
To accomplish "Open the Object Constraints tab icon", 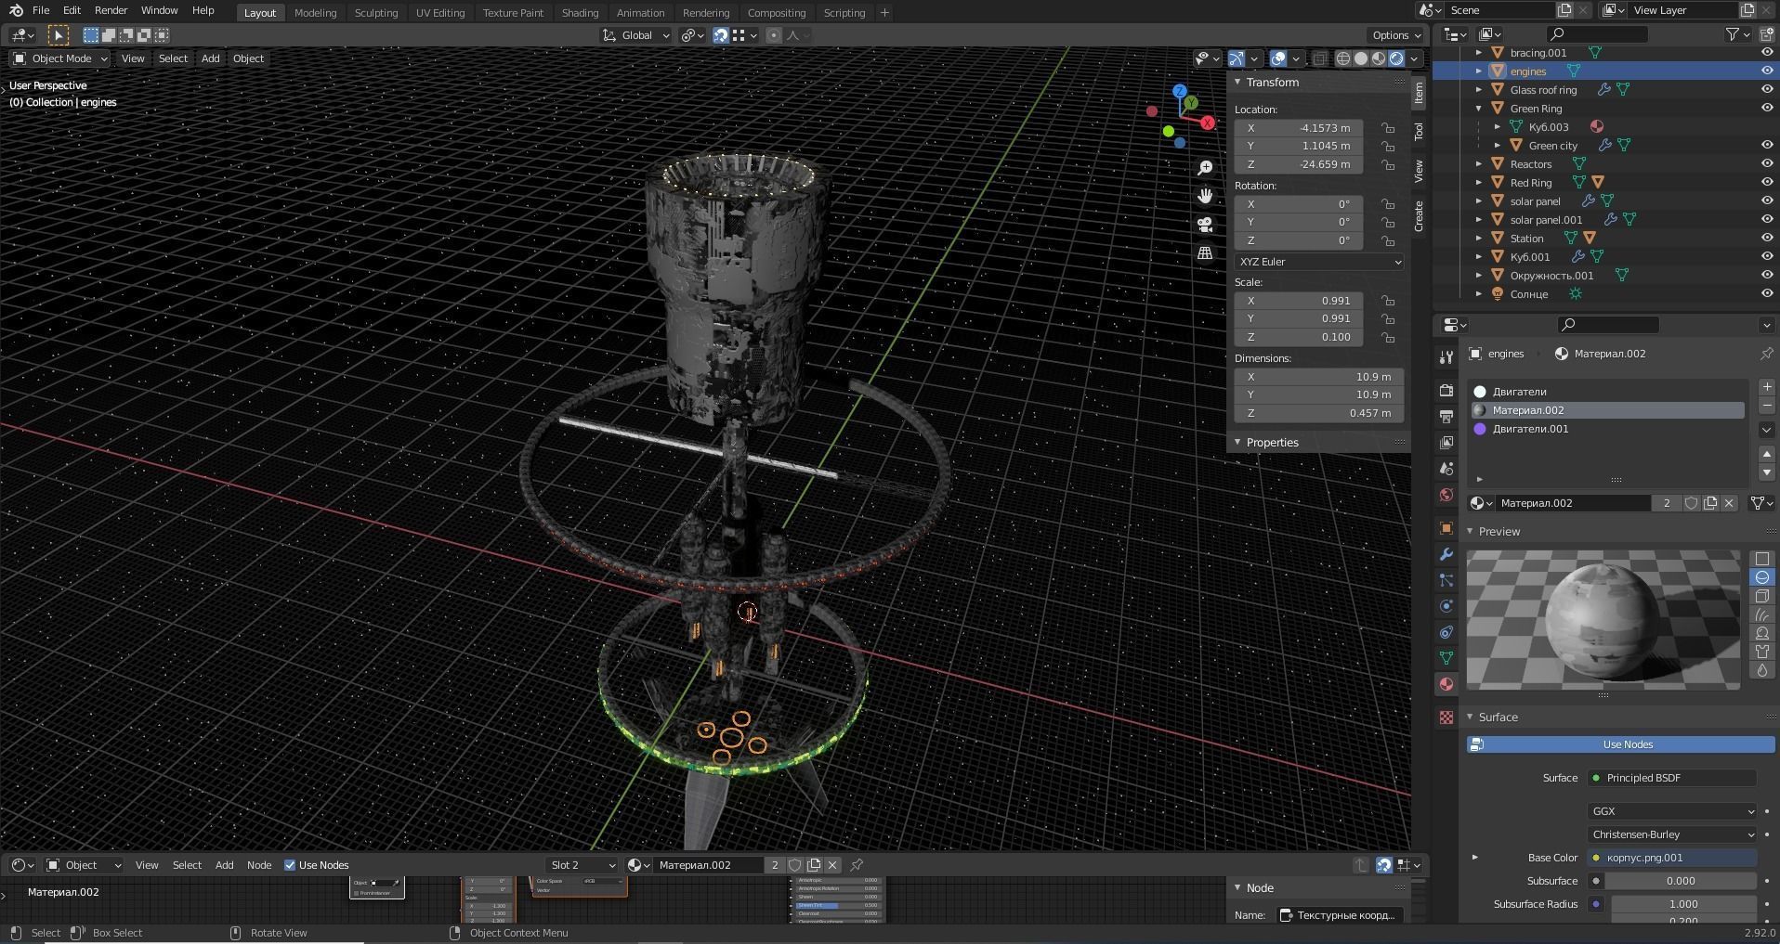I will [1446, 632].
